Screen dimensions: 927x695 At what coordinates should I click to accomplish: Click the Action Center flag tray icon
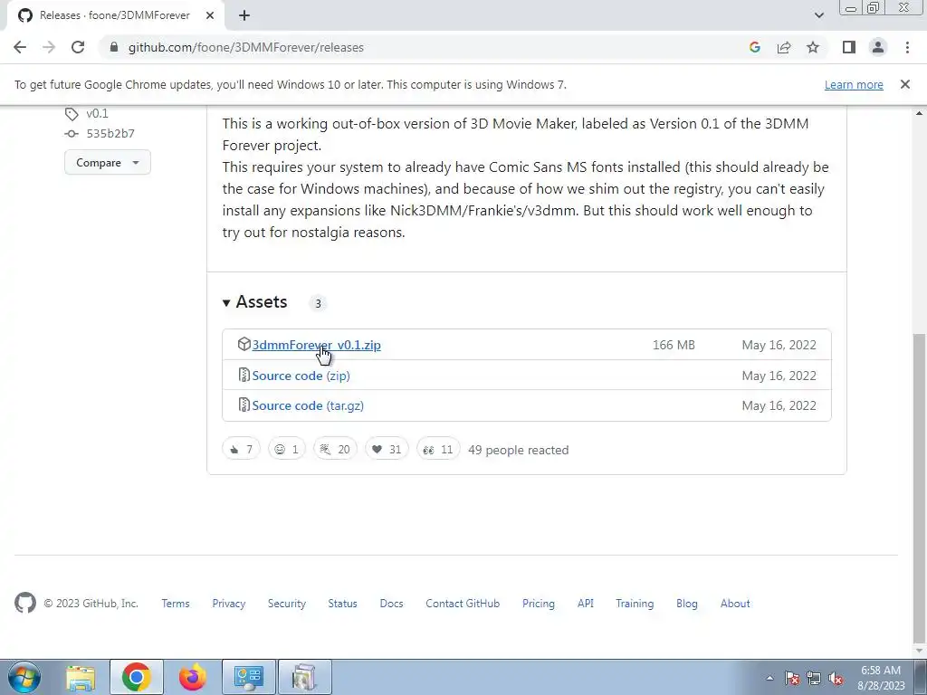click(x=792, y=679)
